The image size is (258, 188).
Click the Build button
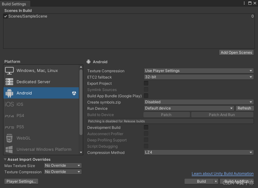point(199,181)
